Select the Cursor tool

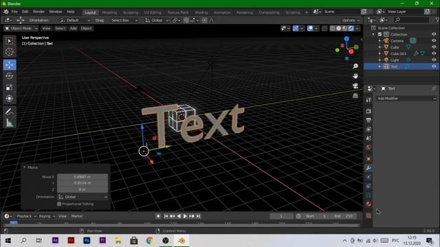pos(9,52)
